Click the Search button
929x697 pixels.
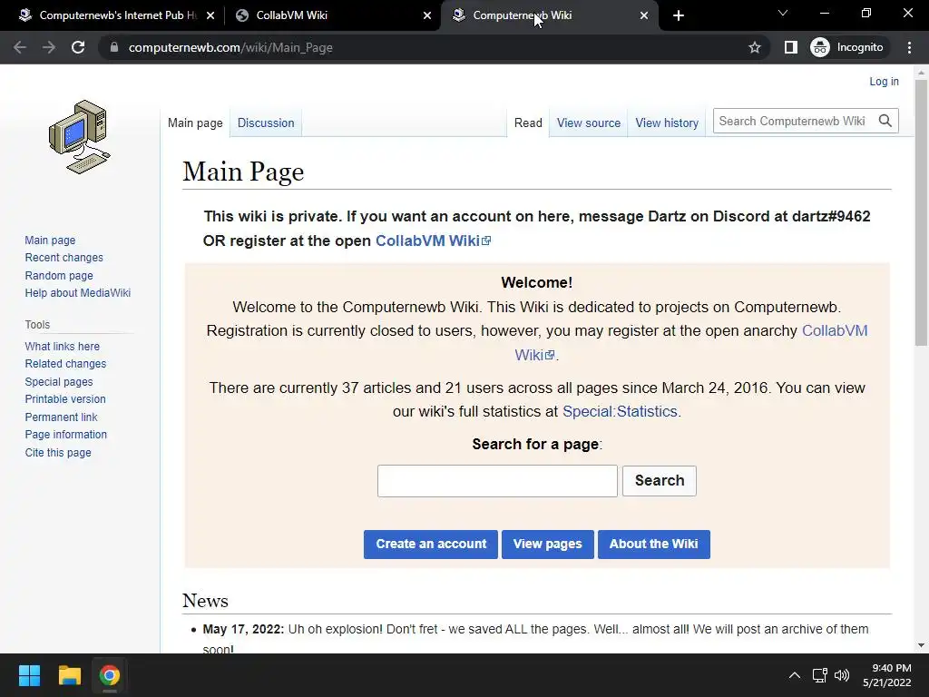tap(660, 481)
